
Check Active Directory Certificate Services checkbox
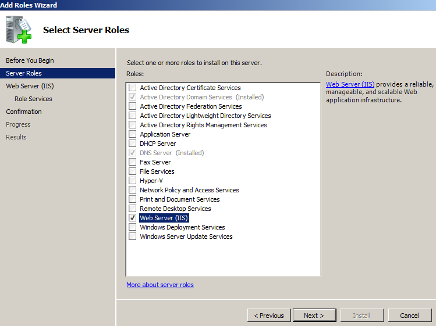click(133, 88)
